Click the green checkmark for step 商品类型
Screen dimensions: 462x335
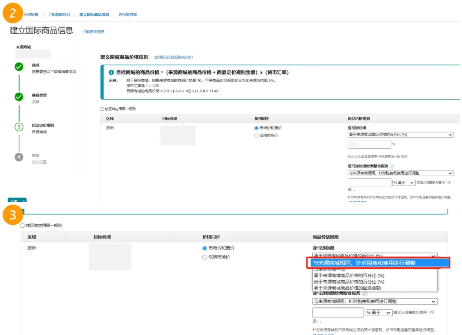pos(19,97)
